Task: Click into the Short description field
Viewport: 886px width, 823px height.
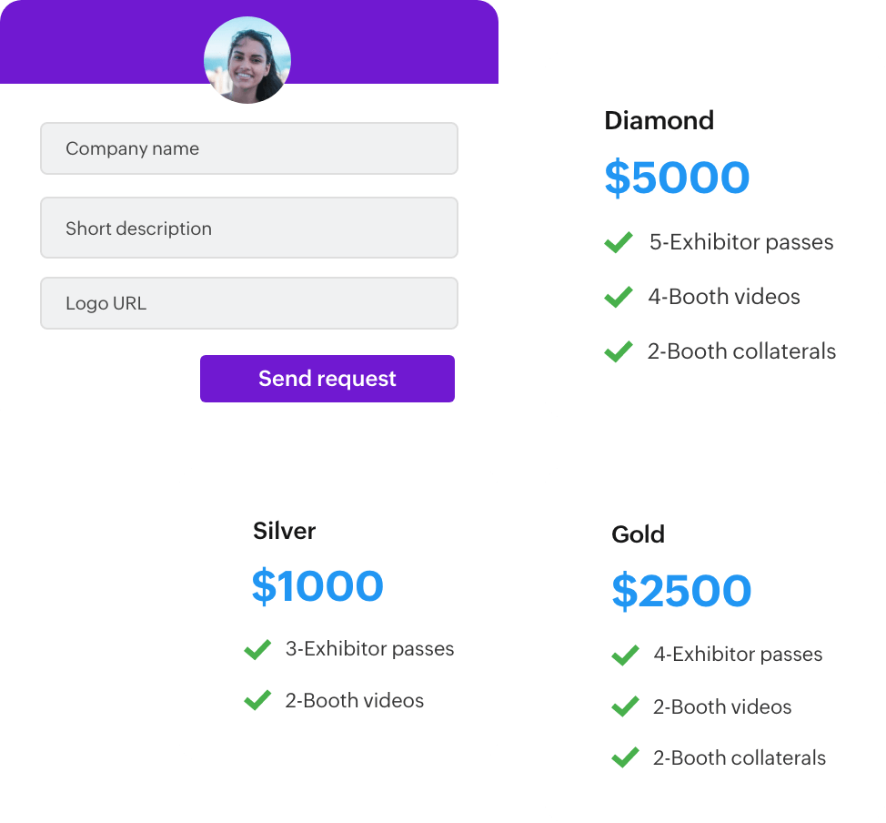Action: (x=248, y=229)
